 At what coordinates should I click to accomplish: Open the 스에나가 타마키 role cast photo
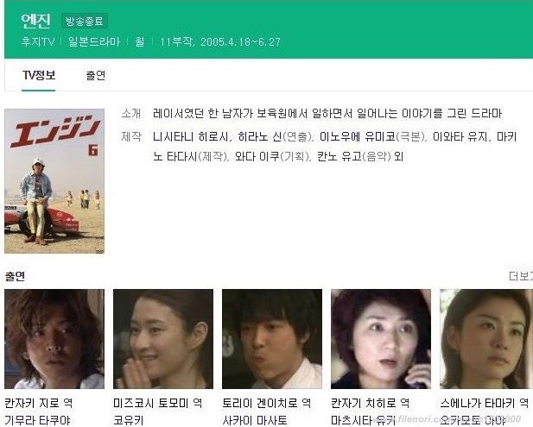[486, 339]
